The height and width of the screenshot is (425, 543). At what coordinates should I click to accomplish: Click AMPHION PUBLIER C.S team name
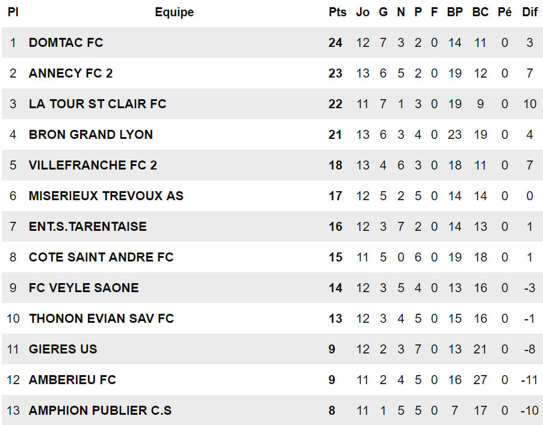(100, 411)
